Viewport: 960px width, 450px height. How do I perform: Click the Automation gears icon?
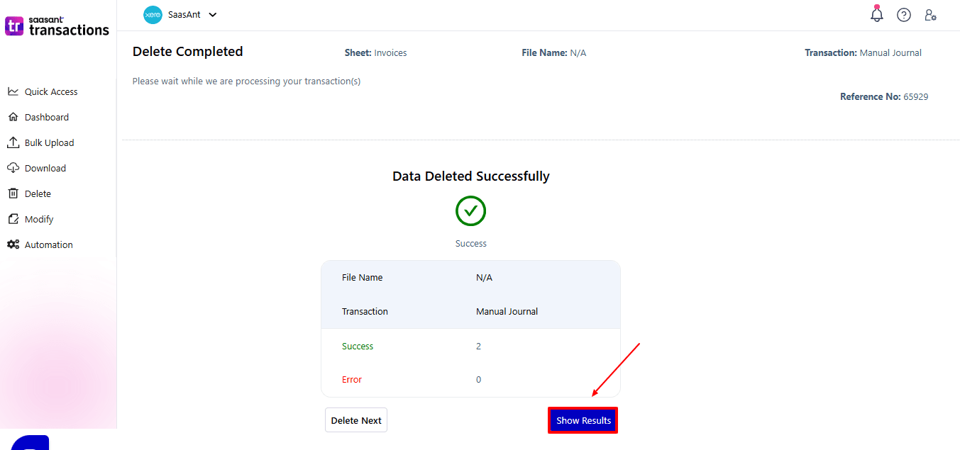point(13,244)
